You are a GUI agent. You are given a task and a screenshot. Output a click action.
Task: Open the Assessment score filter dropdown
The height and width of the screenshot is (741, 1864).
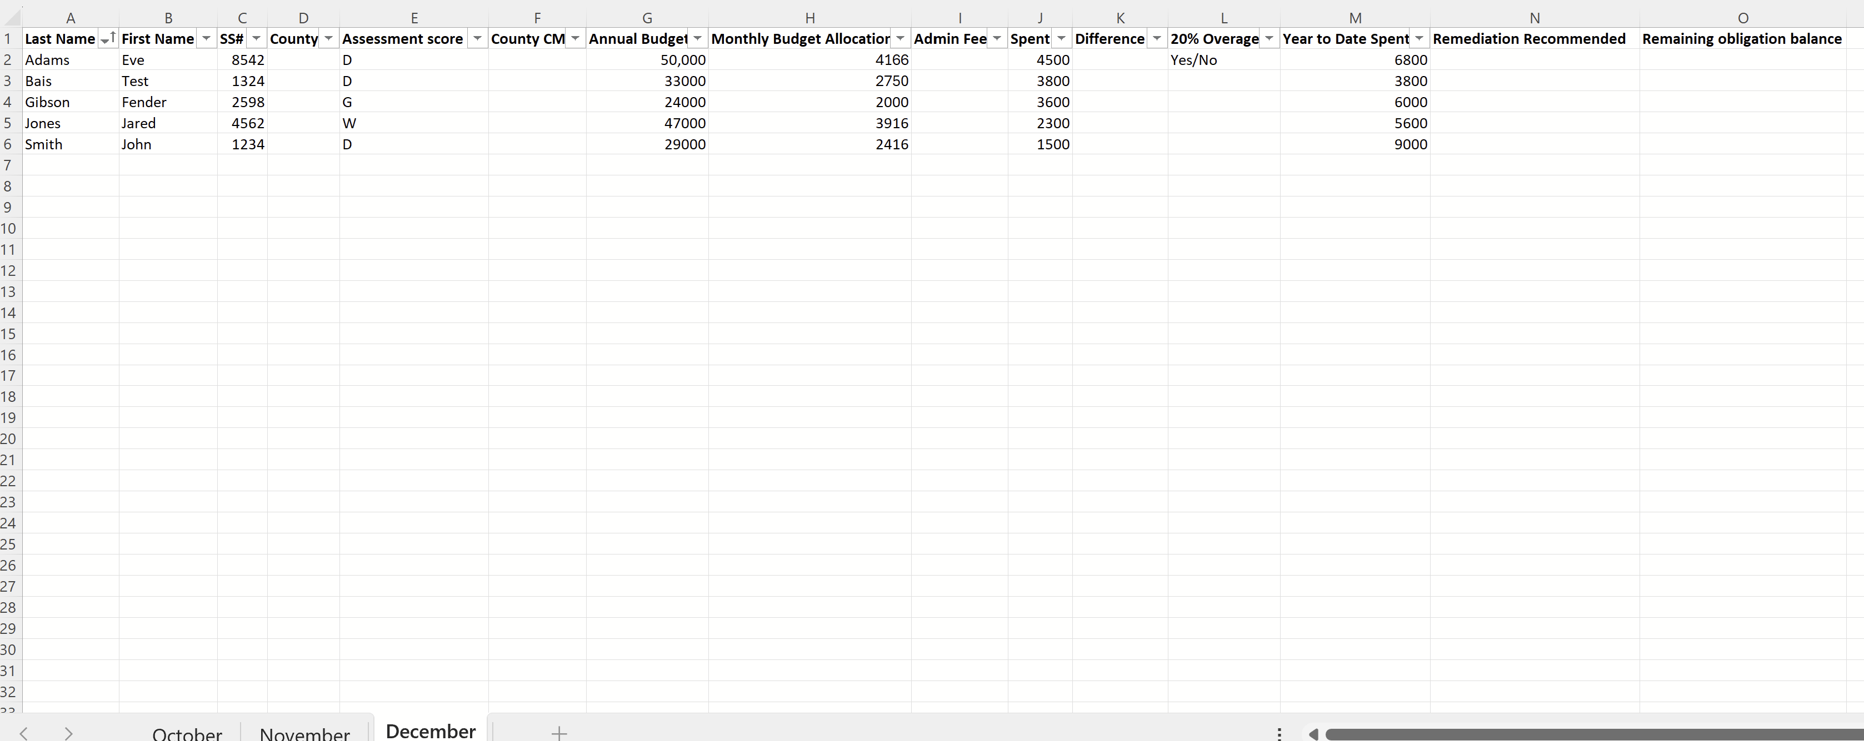[x=478, y=39]
